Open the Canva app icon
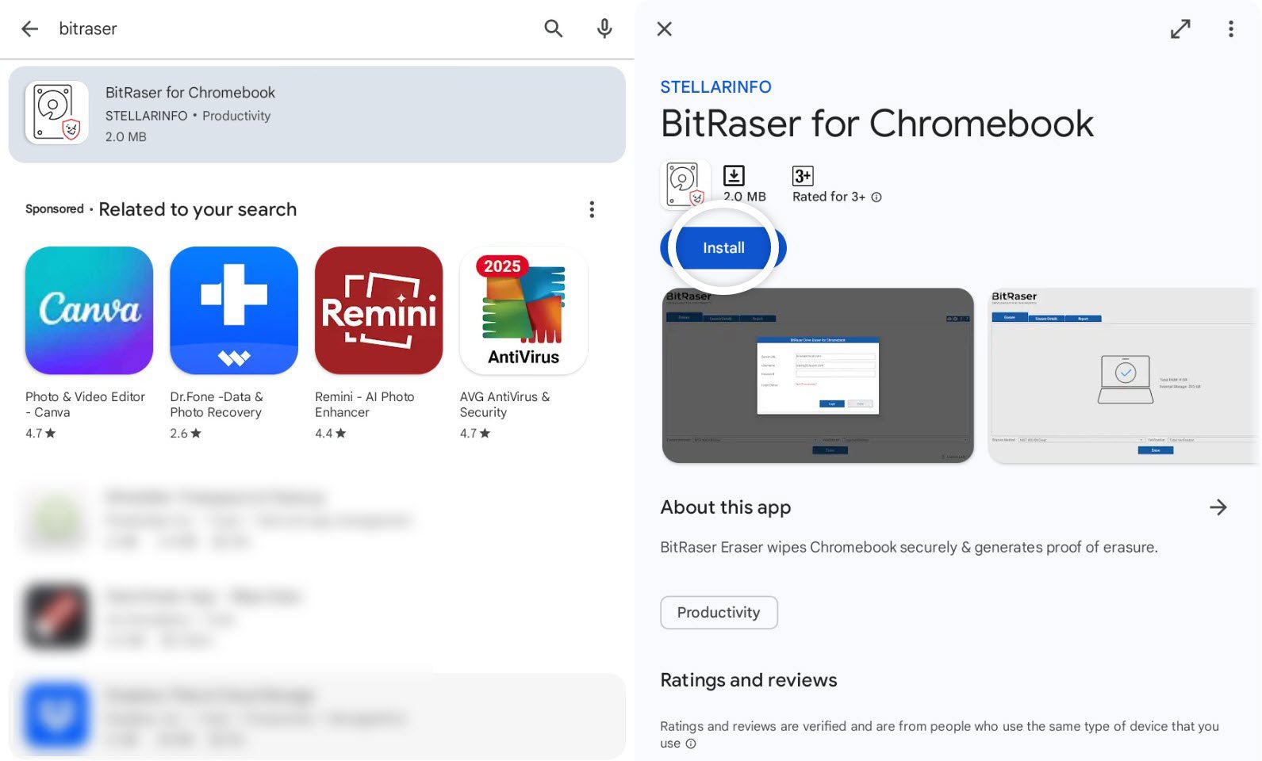This screenshot has height=761, width=1262. tap(89, 310)
